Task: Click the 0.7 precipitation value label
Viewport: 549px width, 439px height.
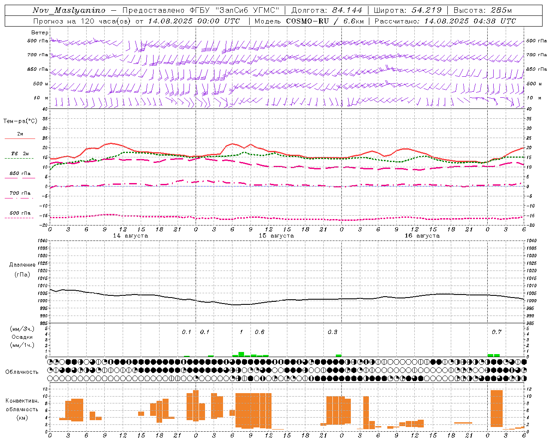Action: (497, 332)
